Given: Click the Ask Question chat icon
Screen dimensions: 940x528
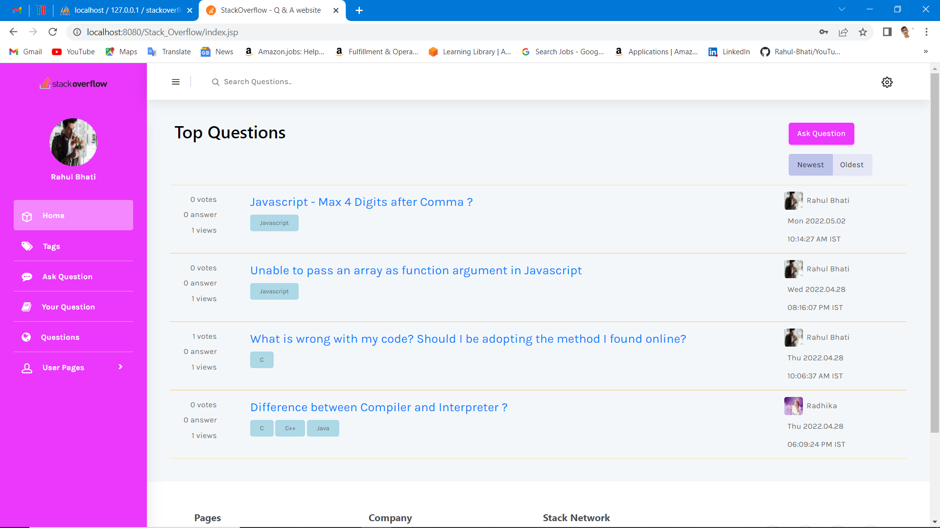Looking at the screenshot, I should click(27, 277).
